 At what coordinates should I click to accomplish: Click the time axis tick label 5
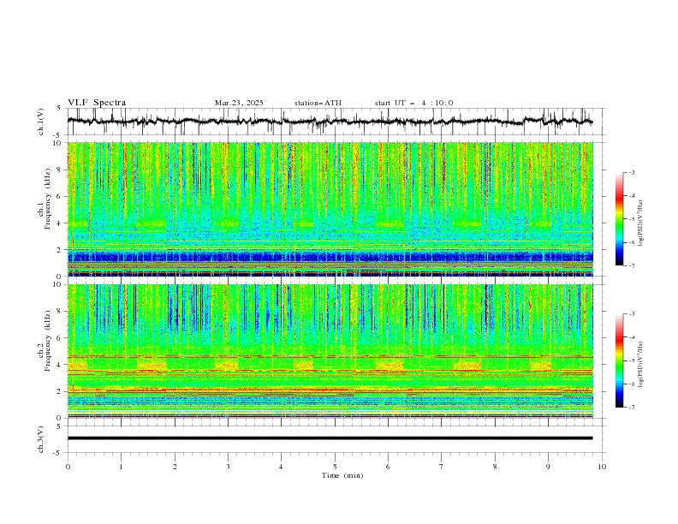[x=335, y=467]
